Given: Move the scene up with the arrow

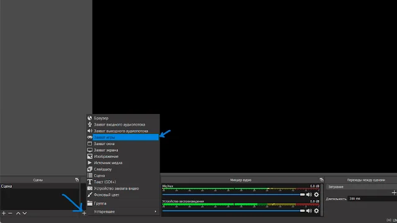Looking at the screenshot, I should click(x=18, y=213).
